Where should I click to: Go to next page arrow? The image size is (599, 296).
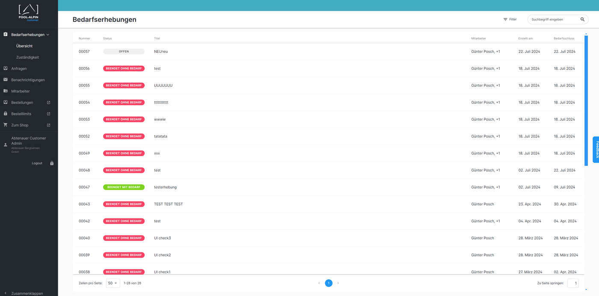338,283
